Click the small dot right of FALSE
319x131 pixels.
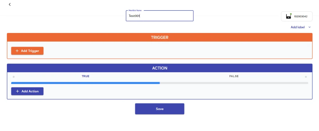(x=306, y=77)
